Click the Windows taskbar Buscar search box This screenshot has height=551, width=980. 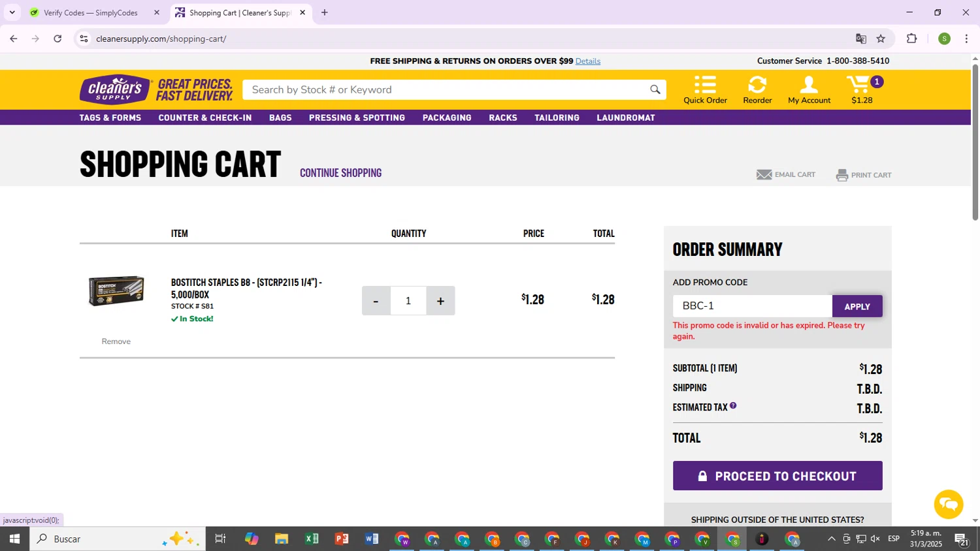coord(118,539)
